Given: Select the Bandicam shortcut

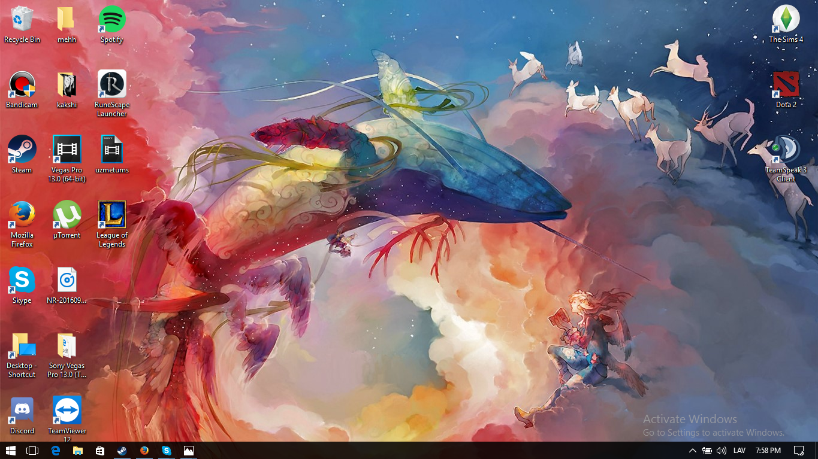Looking at the screenshot, I should 22,90.
